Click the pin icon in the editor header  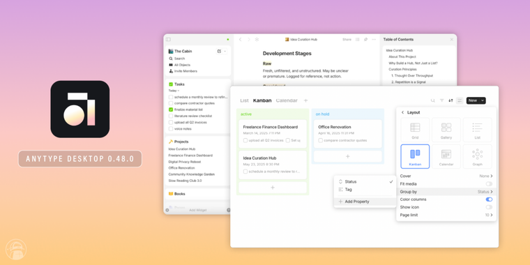365,40
